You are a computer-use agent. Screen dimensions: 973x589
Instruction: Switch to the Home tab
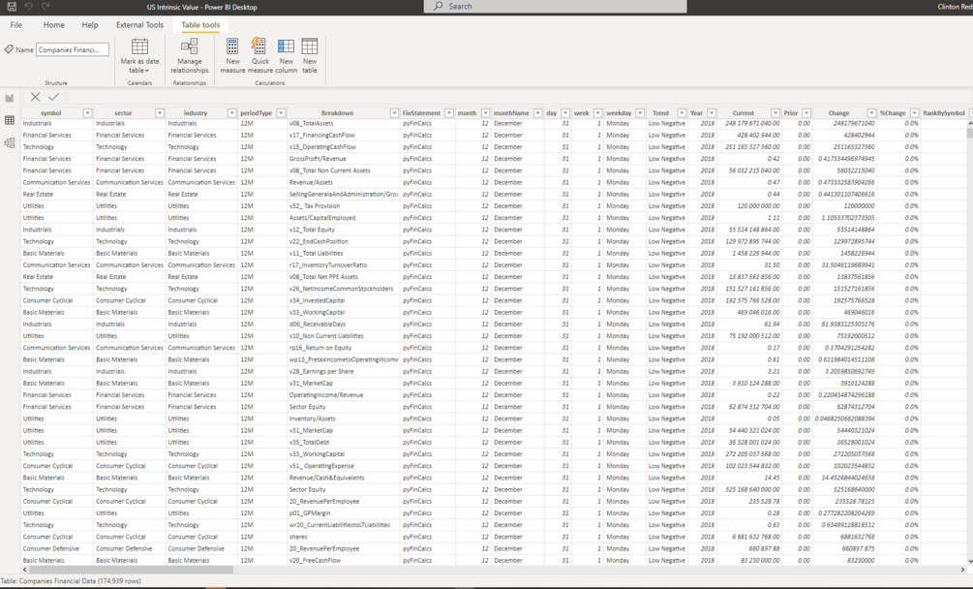pos(54,25)
